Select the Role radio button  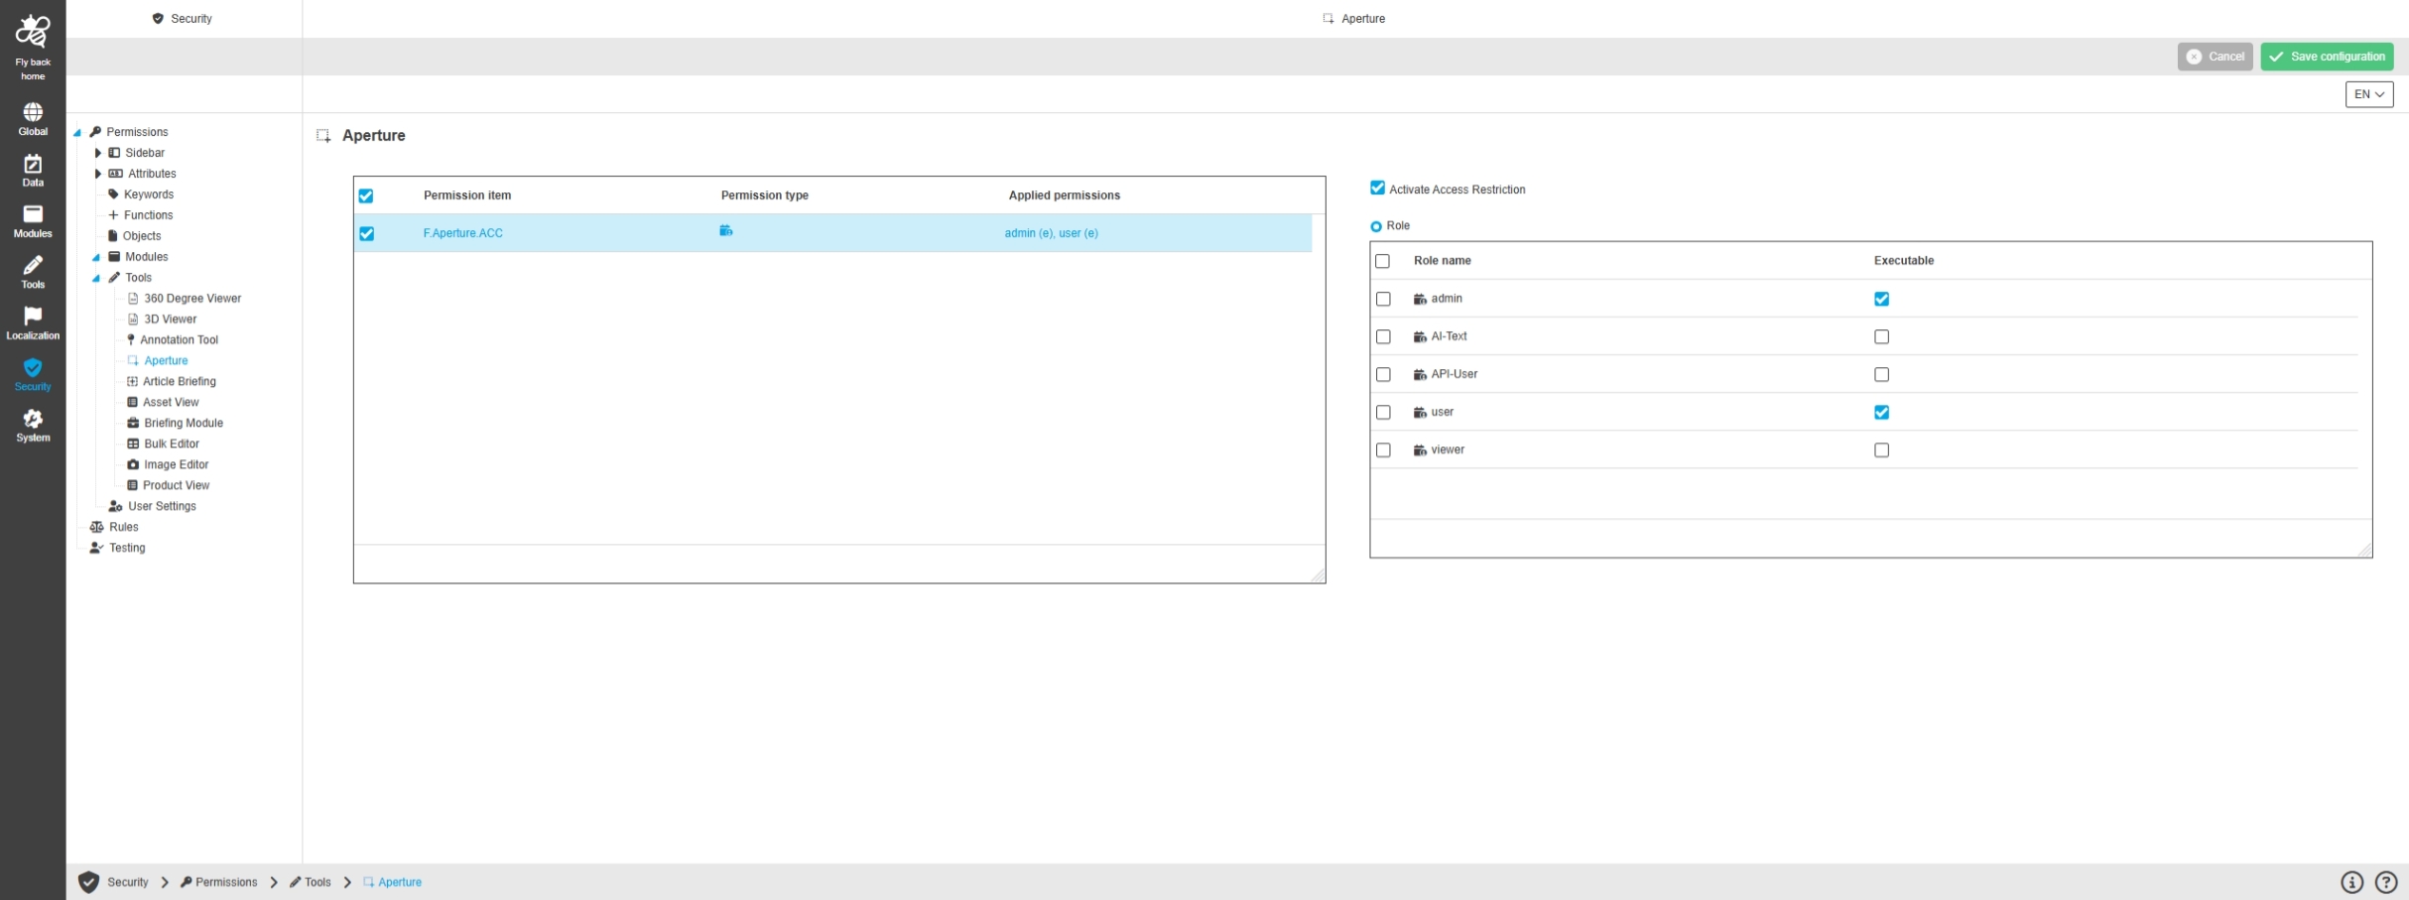pyautogui.click(x=1376, y=226)
